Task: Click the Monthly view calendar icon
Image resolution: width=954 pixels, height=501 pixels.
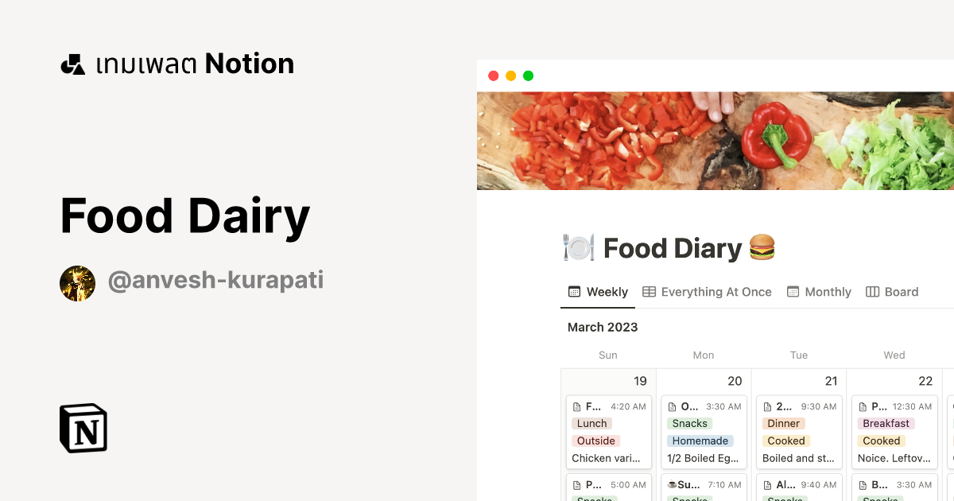Action: pos(793,292)
